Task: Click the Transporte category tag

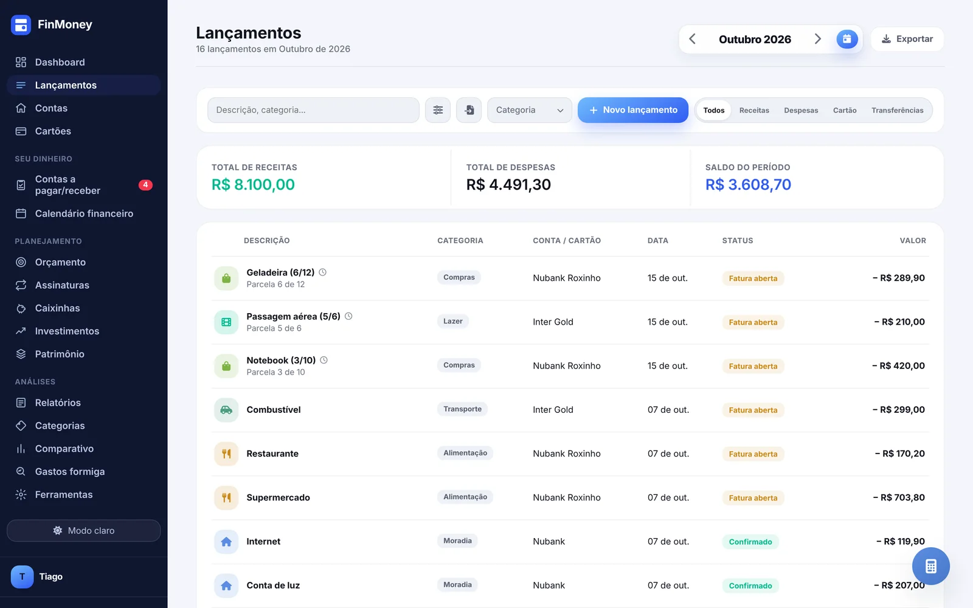Action: click(x=462, y=409)
